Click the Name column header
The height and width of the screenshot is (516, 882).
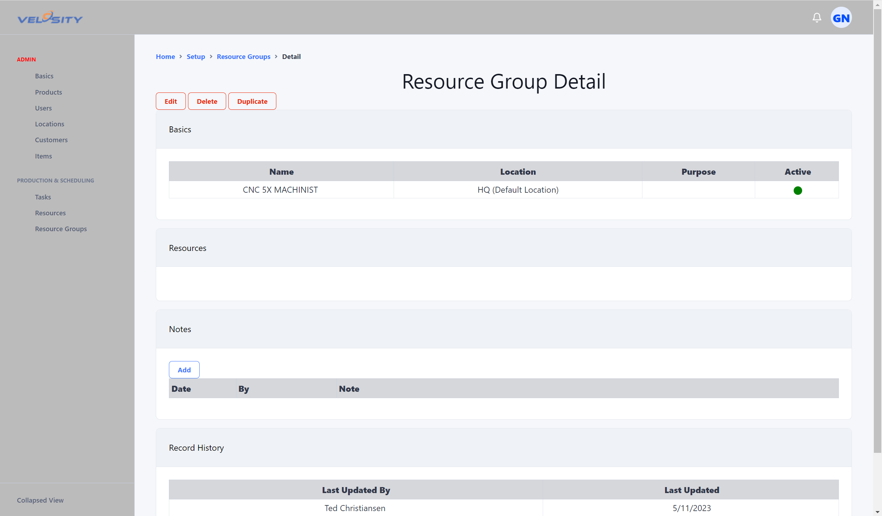[x=281, y=172]
